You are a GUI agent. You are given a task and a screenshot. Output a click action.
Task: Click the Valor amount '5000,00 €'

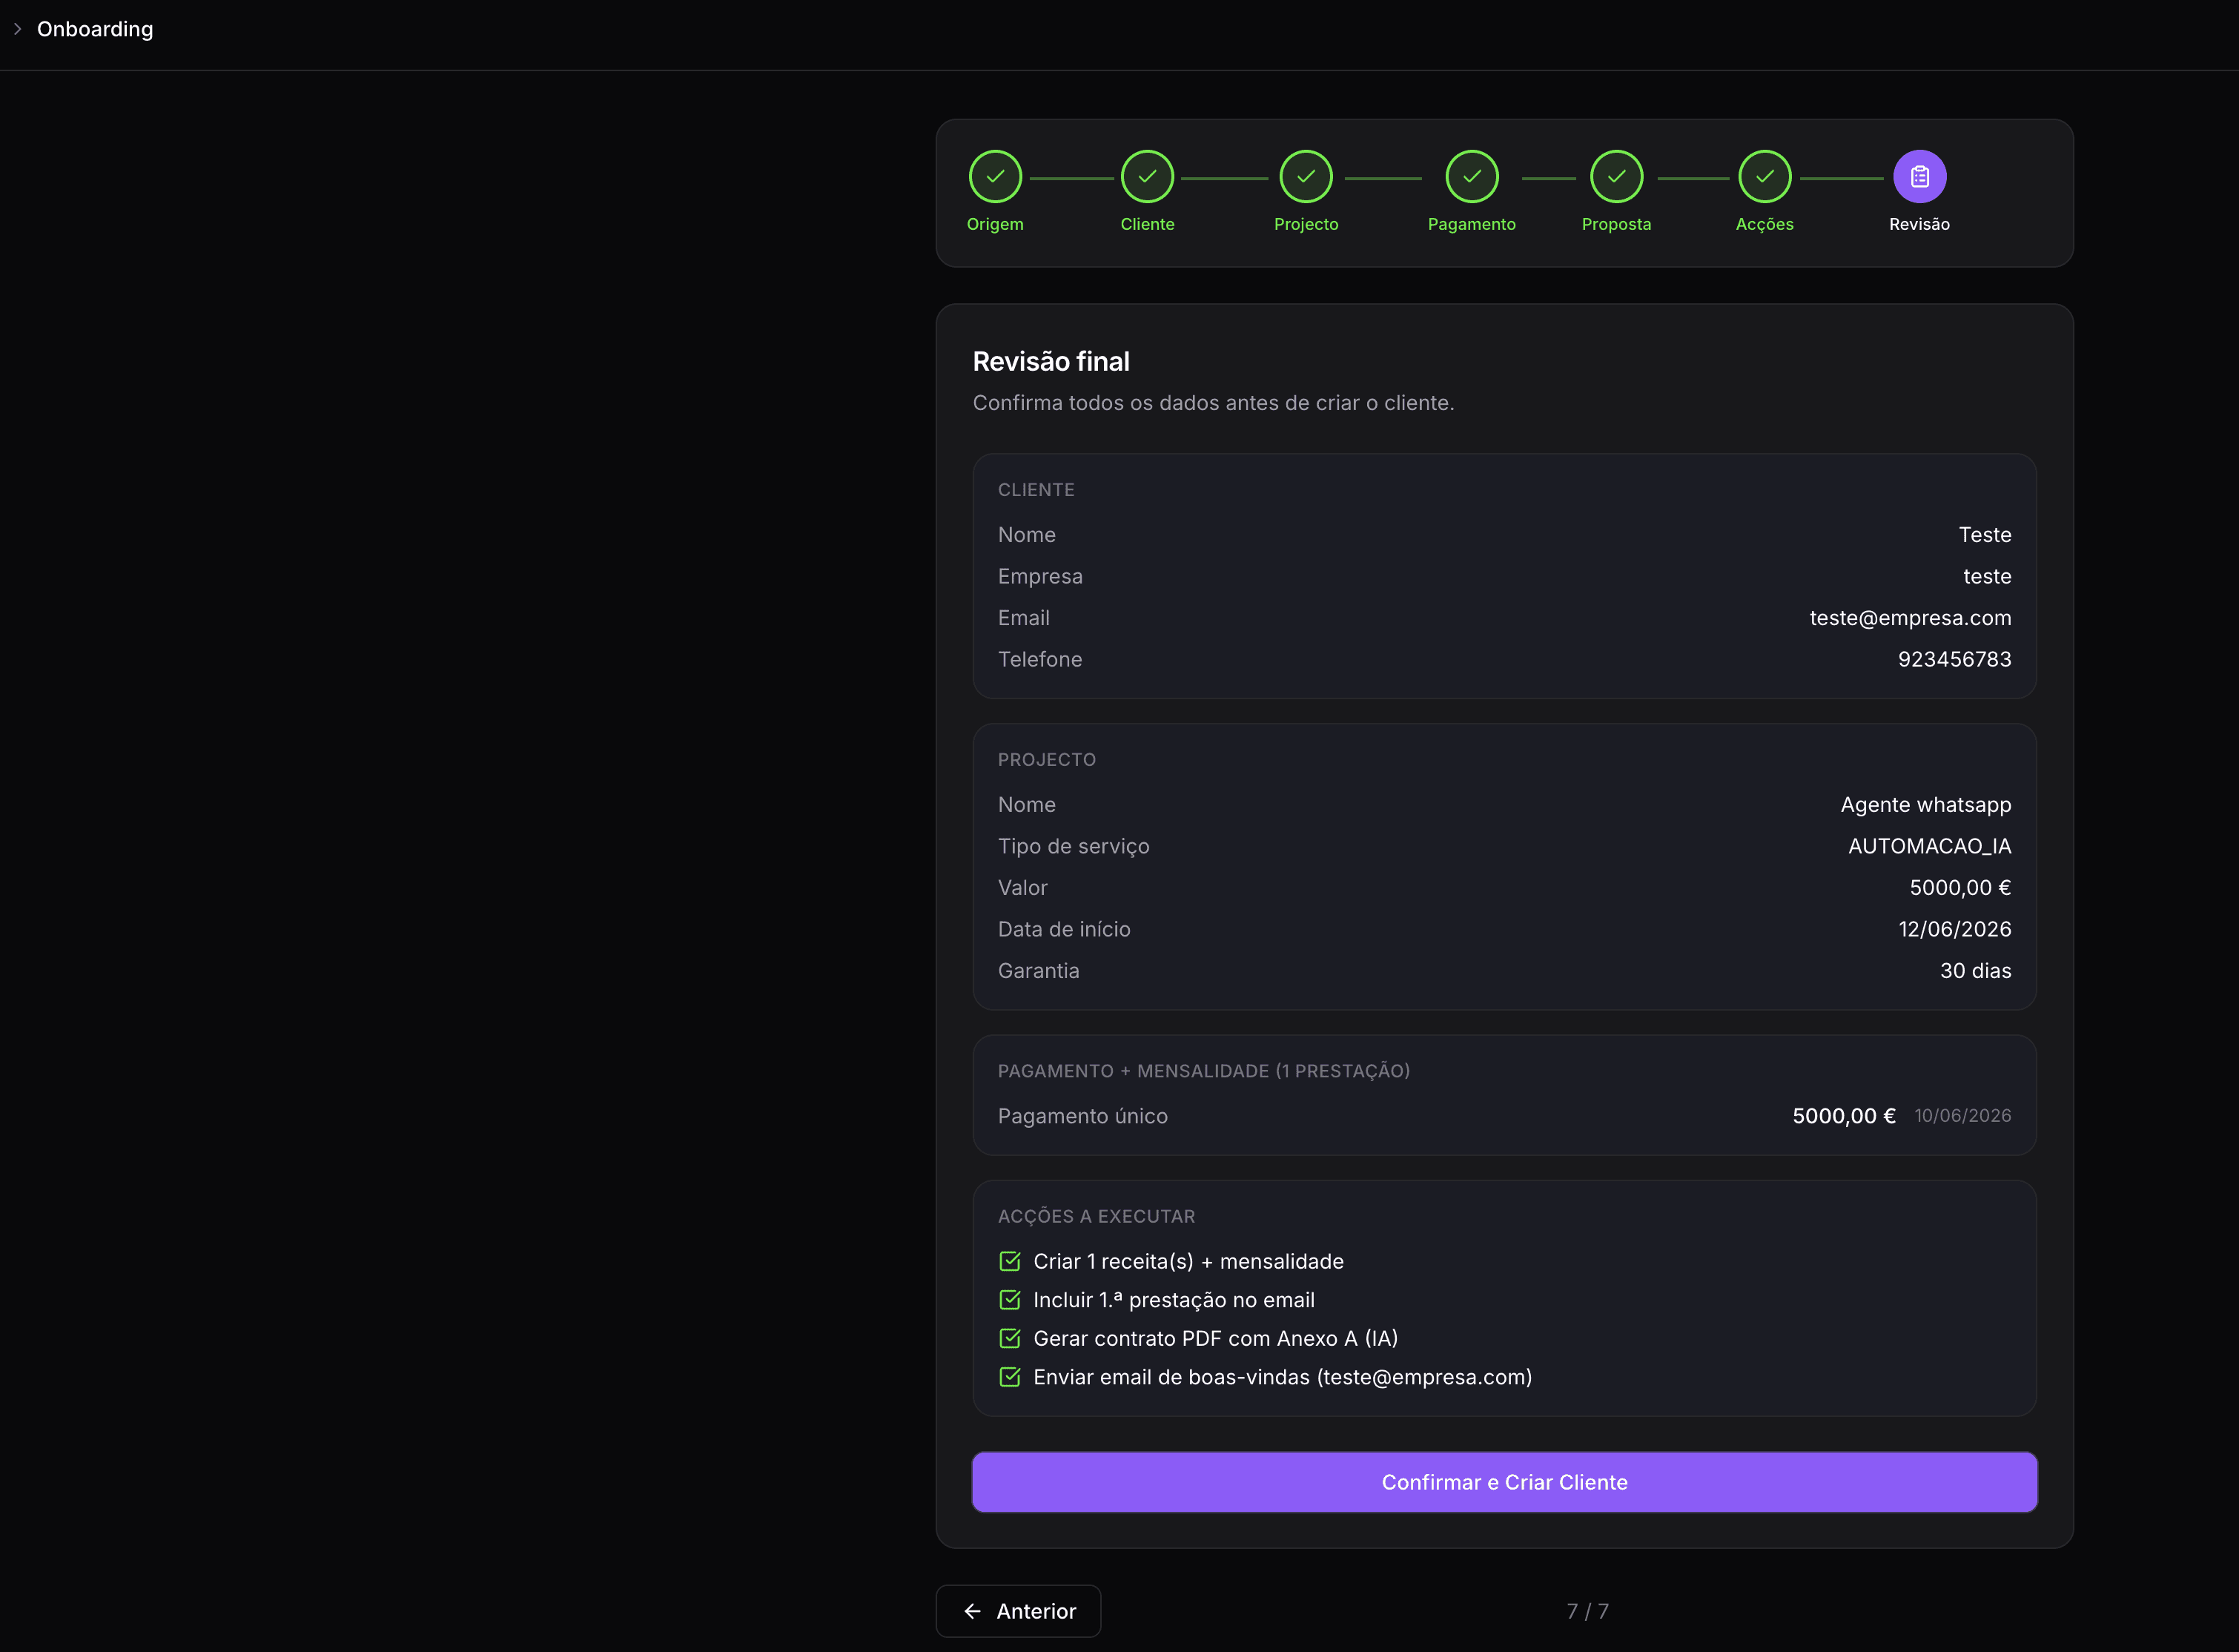(x=1960, y=888)
